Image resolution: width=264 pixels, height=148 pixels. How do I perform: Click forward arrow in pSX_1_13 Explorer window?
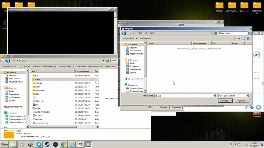[8, 61]
